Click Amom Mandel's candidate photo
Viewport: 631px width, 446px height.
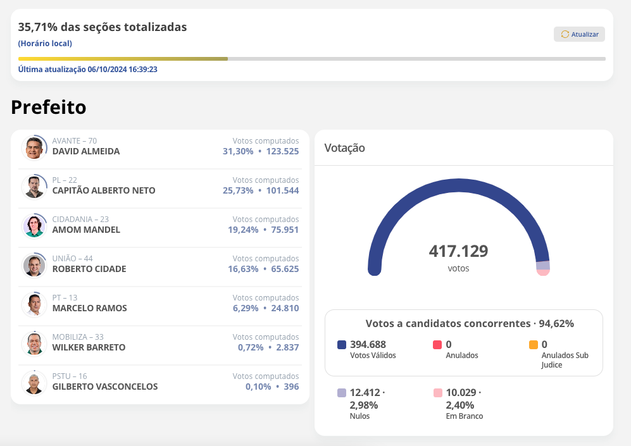coord(34,226)
